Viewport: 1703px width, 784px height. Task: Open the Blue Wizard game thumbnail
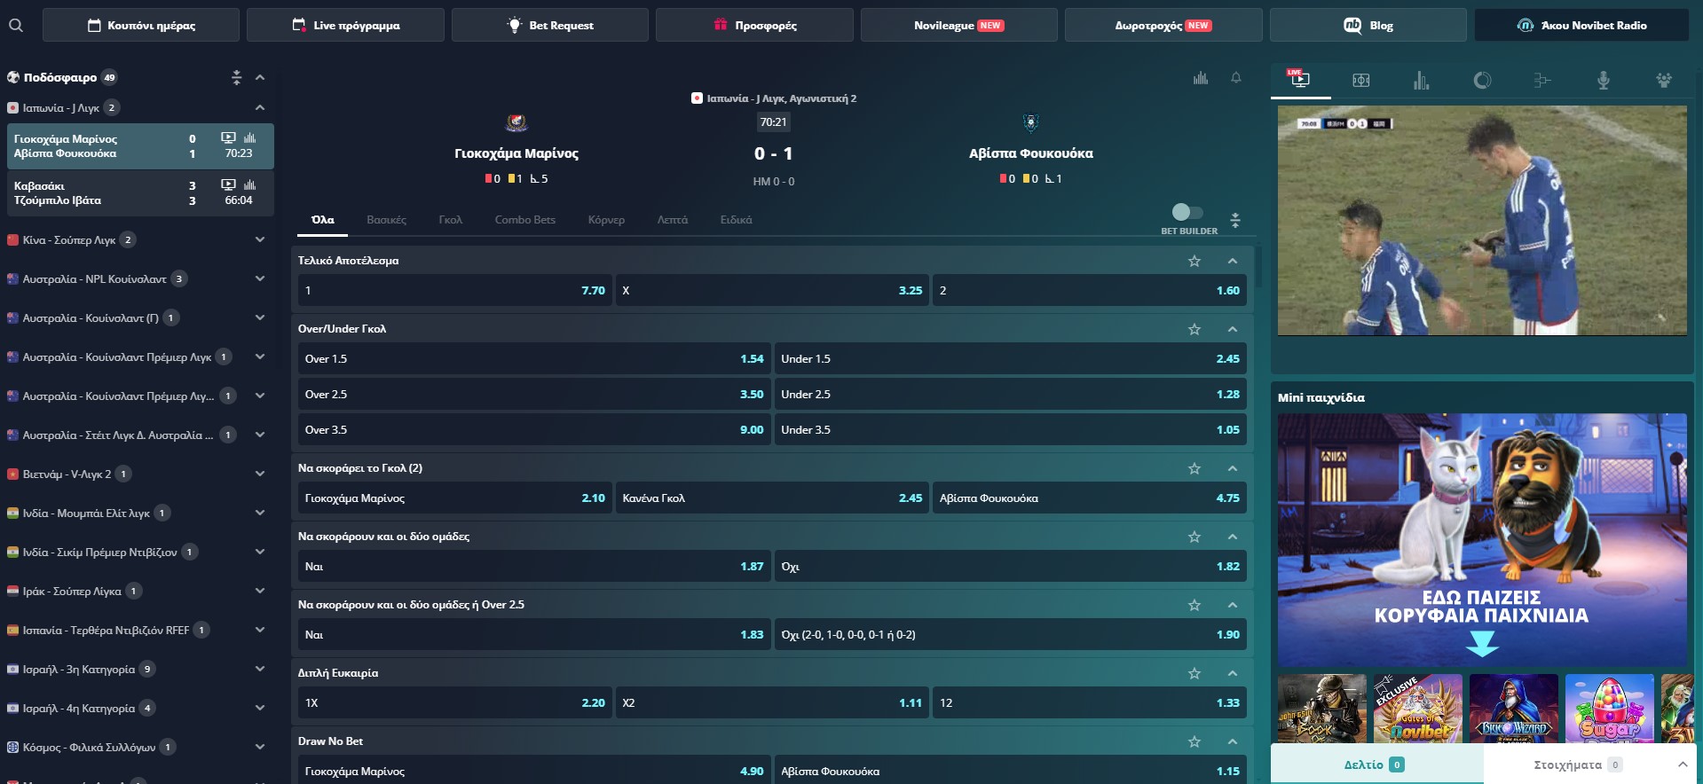[x=1513, y=708]
